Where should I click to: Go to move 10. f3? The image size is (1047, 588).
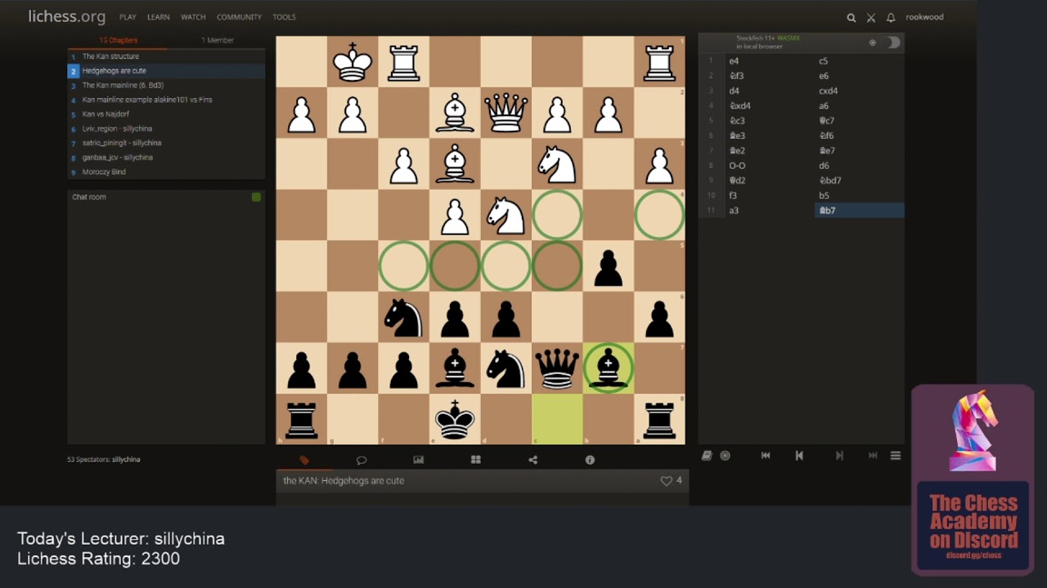[769, 196]
